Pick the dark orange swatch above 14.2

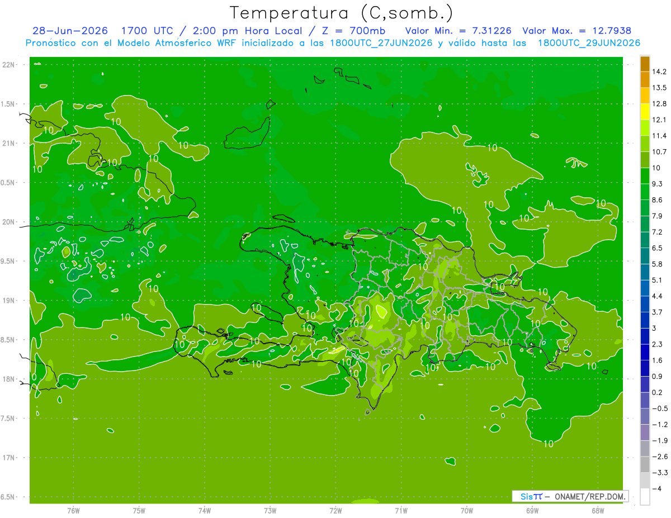click(x=645, y=64)
